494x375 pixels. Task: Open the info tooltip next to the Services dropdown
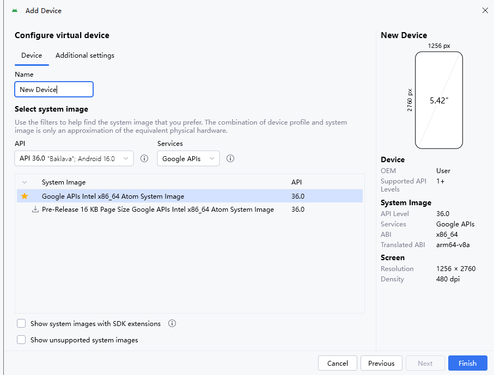[x=230, y=158]
